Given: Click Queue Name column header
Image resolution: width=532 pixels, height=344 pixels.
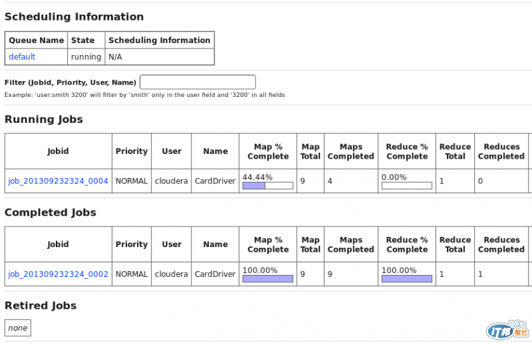Looking at the screenshot, I should point(37,41).
